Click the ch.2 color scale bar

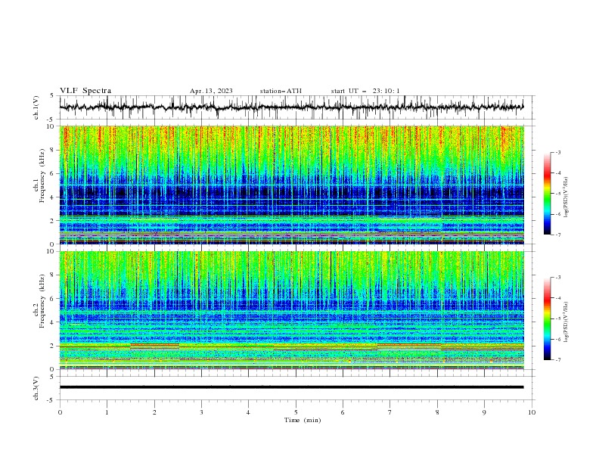click(x=548, y=319)
